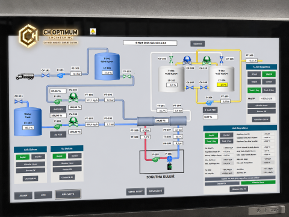Click the blue motorized valve CV-109
The image size is (289, 217).
pyautogui.click(x=187, y=60)
